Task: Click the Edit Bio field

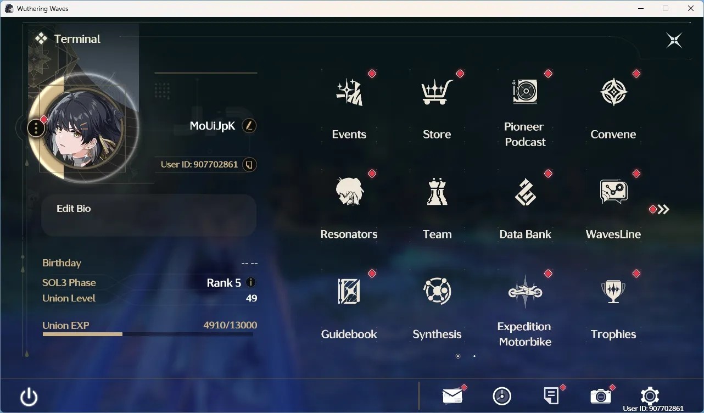Action: coord(149,215)
